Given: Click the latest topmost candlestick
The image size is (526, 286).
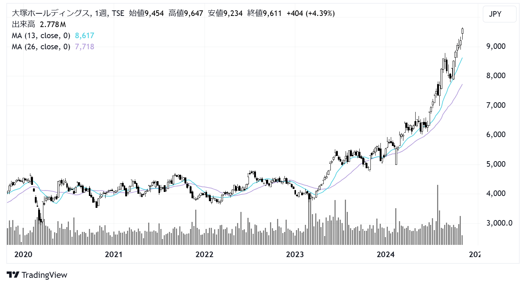Looking at the screenshot, I should pos(462,31).
